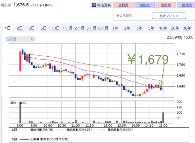Screen dimensions: 195x143
Task: Click the 1,710 price axis label
Action: [x=181, y=54]
